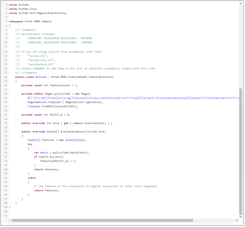Click the horizontal scrollbar thumb
245x227 pixels.
(101, 220)
